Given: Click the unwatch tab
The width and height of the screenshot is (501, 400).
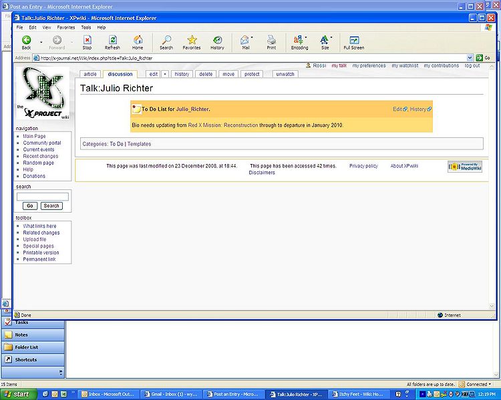Looking at the screenshot, I should [285, 74].
